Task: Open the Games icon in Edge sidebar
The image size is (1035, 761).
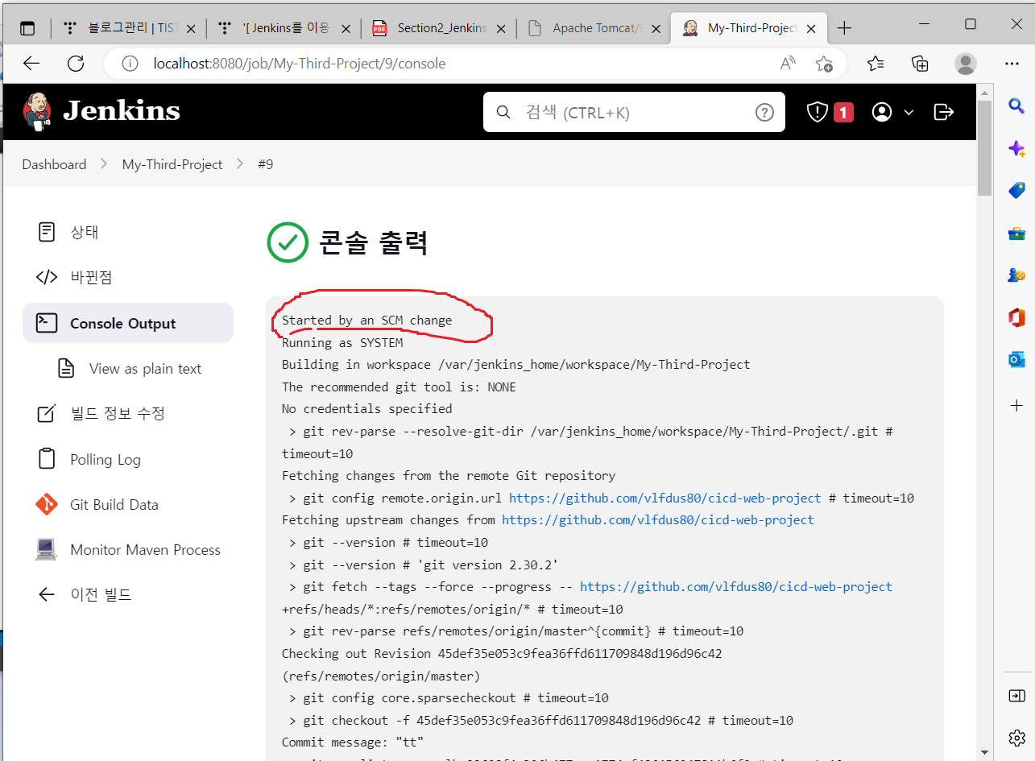Action: (1016, 275)
